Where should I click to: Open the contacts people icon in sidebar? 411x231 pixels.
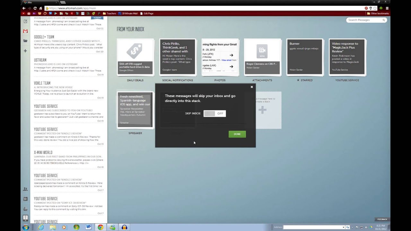pos(25,189)
